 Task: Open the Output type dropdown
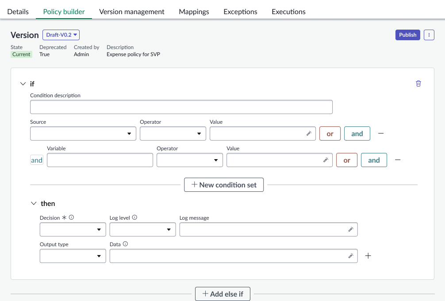click(73, 256)
